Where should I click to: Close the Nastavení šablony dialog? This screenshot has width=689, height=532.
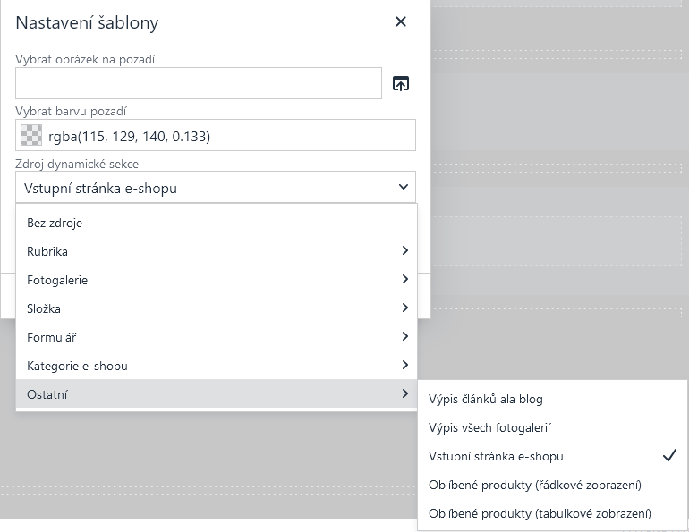click(x=401, y=22)
